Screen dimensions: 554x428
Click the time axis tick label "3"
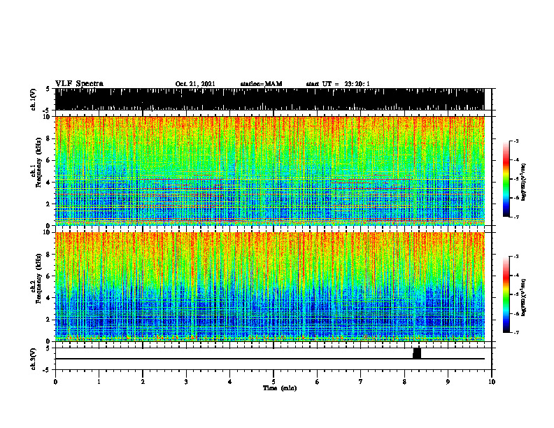pos(186,382)
